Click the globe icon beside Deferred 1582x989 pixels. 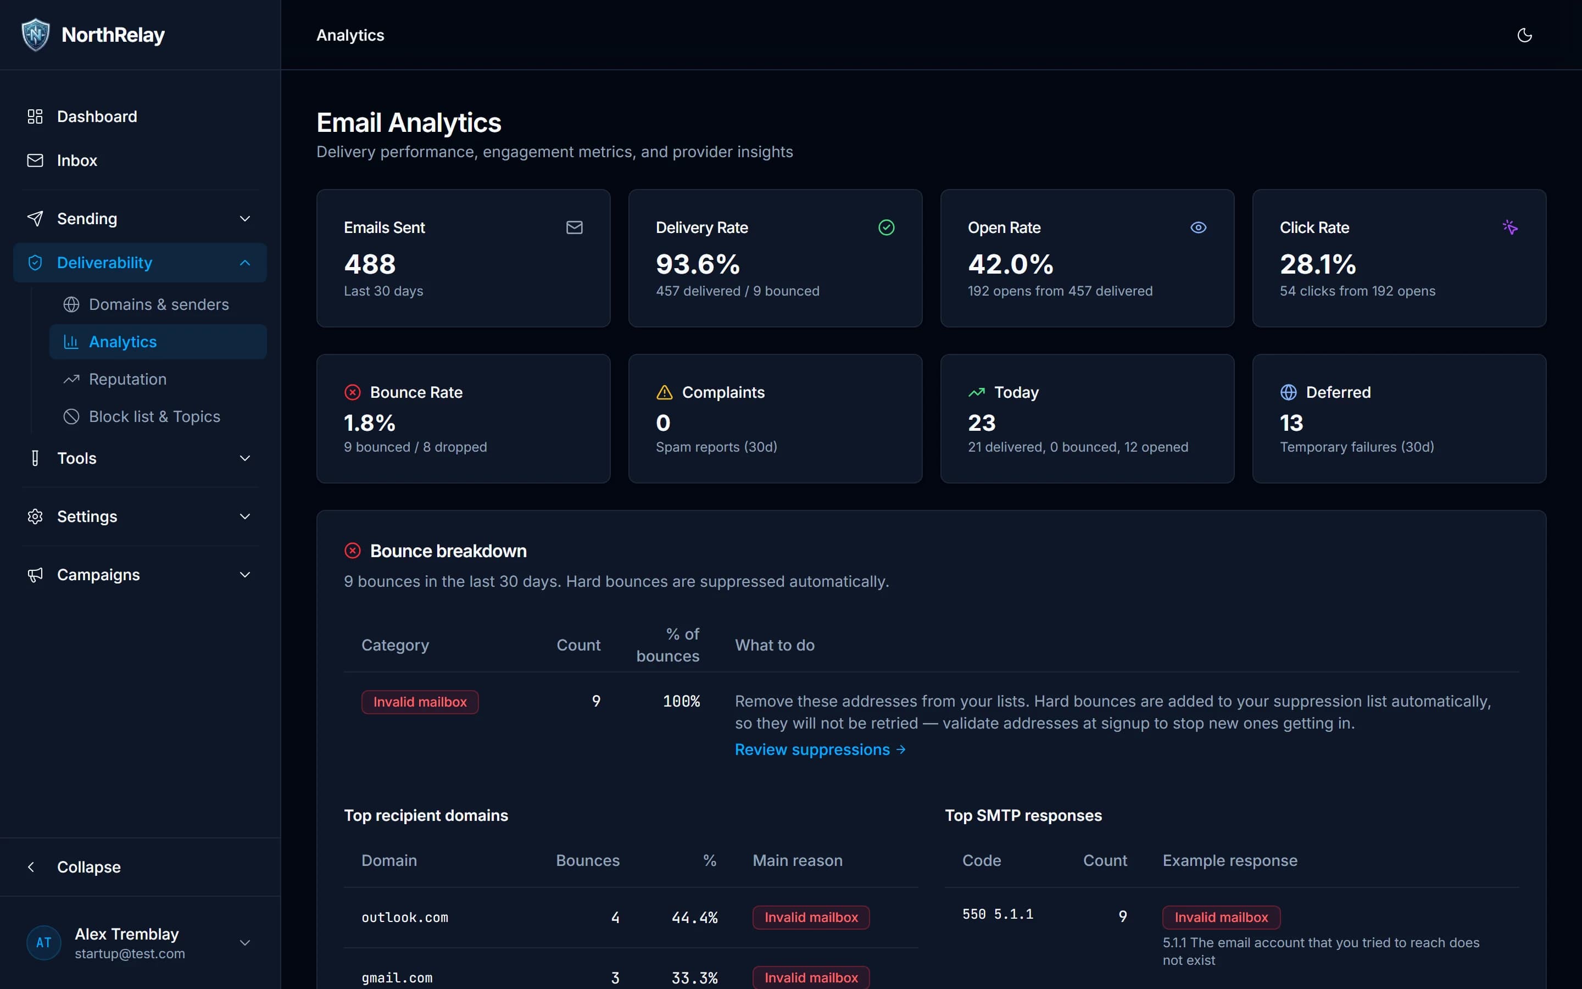[x=1288, y=392]
